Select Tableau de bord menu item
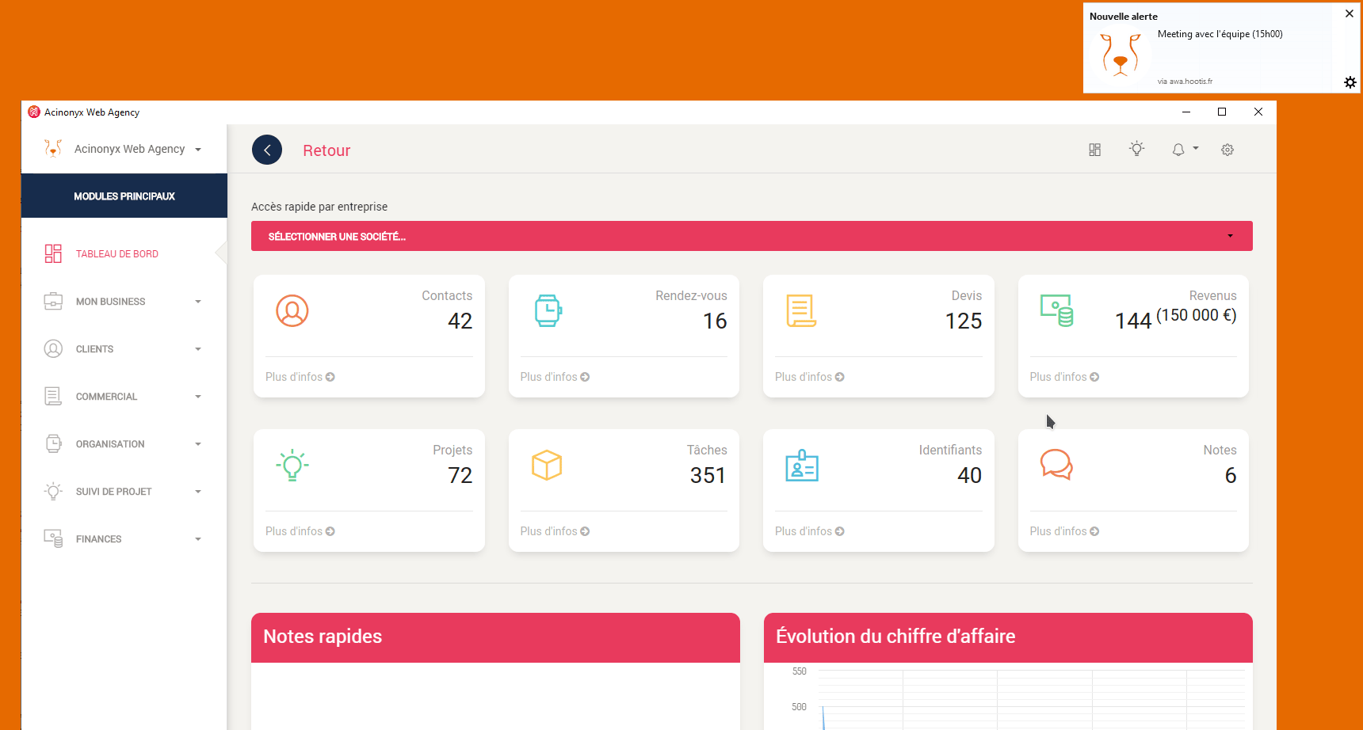The height and width of the screenshot is (730, 1363). tap(117, 254)
